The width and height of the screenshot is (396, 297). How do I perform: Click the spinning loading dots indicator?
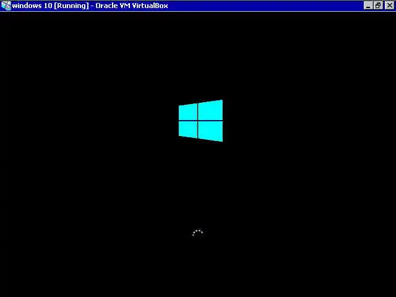pos(197,233)
